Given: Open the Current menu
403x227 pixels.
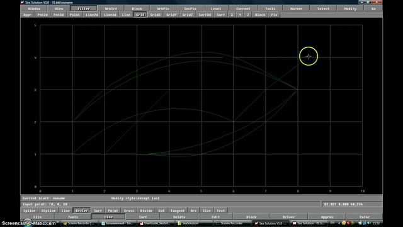Looking at the screenshot, I should pos(243,8).
